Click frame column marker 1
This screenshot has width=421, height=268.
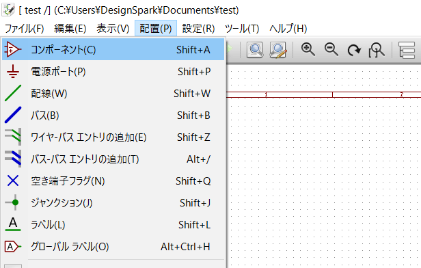(x=266, y=94)
